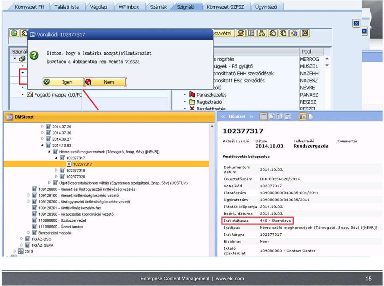The width and height of the screenshot is (384, 286).
Task: Switch to the Környezet FH tab
Action: 30,7
